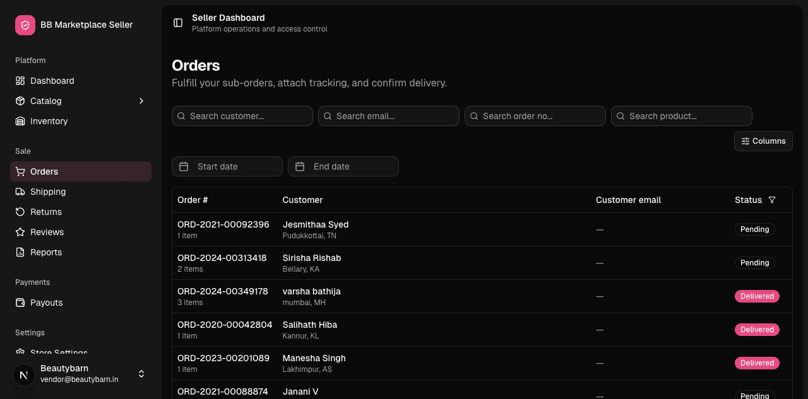
Task: Click customer name Salihath Hiba
Action: 310,325
